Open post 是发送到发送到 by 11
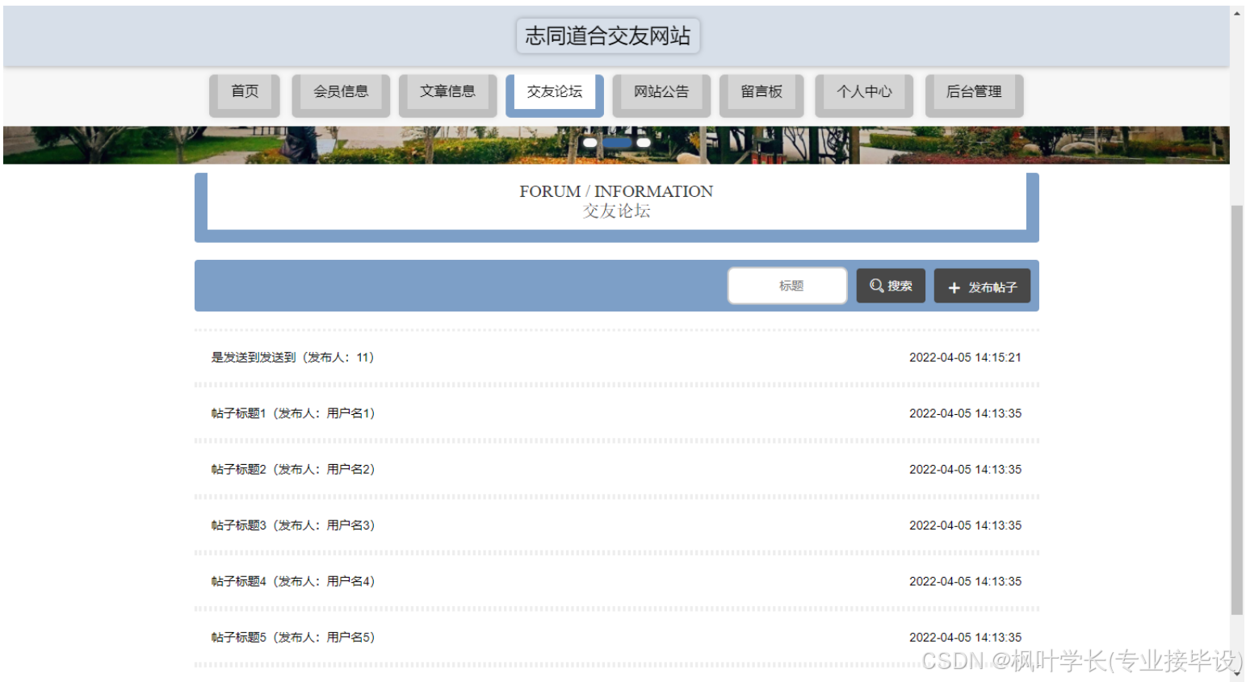Viewport: 1246px width, 682px height. point(292,358)
